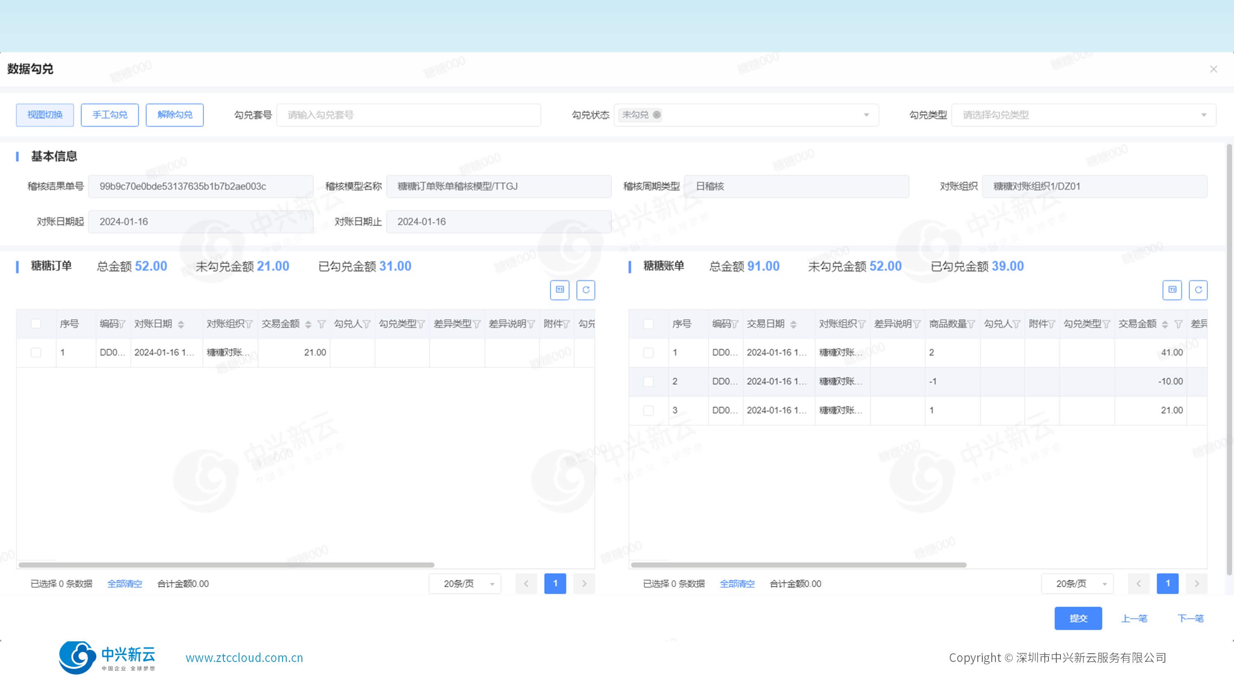Image resolution: width=1234 pixels, height=694 pixels.
Task: Filter 对账组织 column in 糖糖订单 table
Action: tap(248, 324)
